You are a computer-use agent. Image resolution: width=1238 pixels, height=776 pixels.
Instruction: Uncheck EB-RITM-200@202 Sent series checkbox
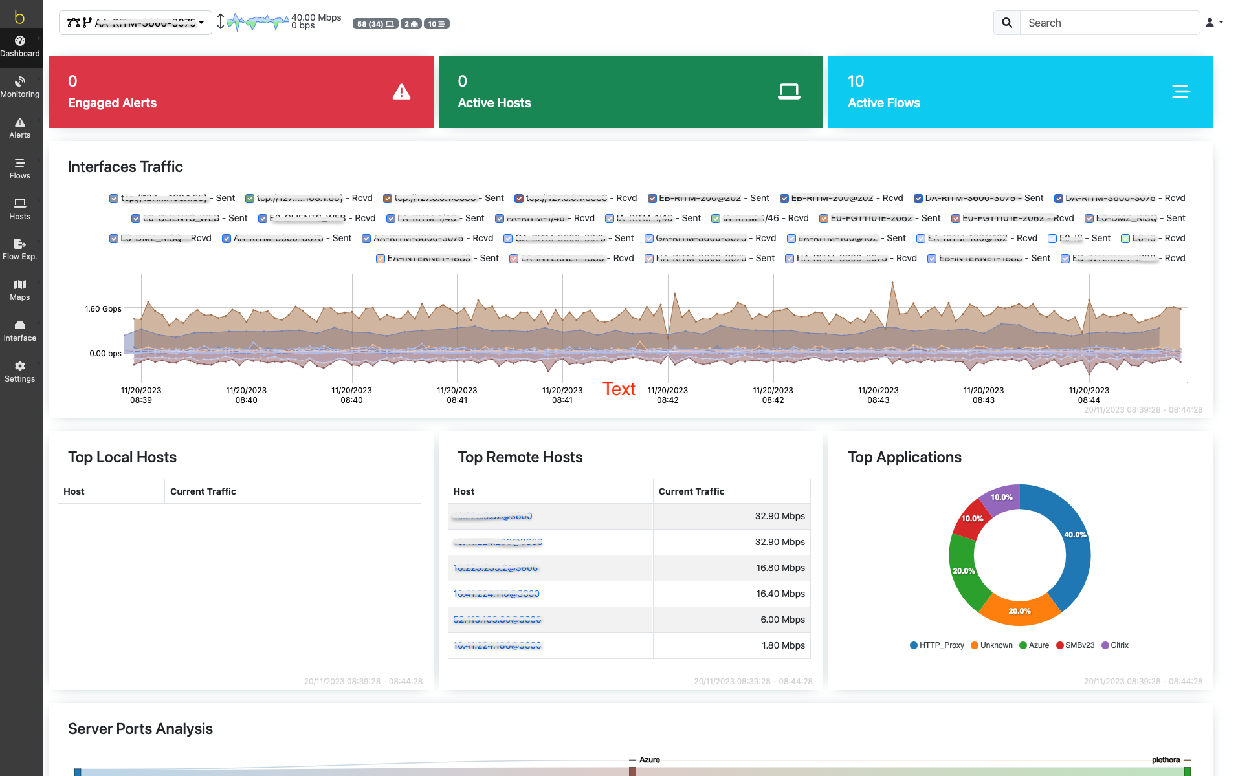coord(652,199)
